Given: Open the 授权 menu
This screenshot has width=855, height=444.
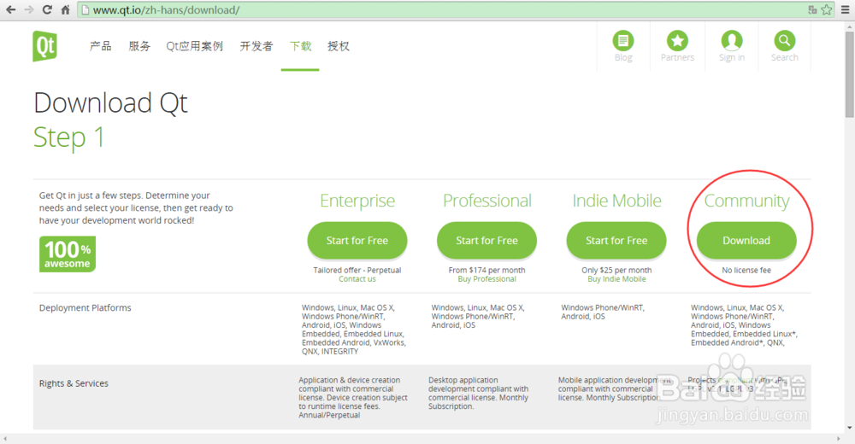Looking at the screenshot, I should (339, 46).
